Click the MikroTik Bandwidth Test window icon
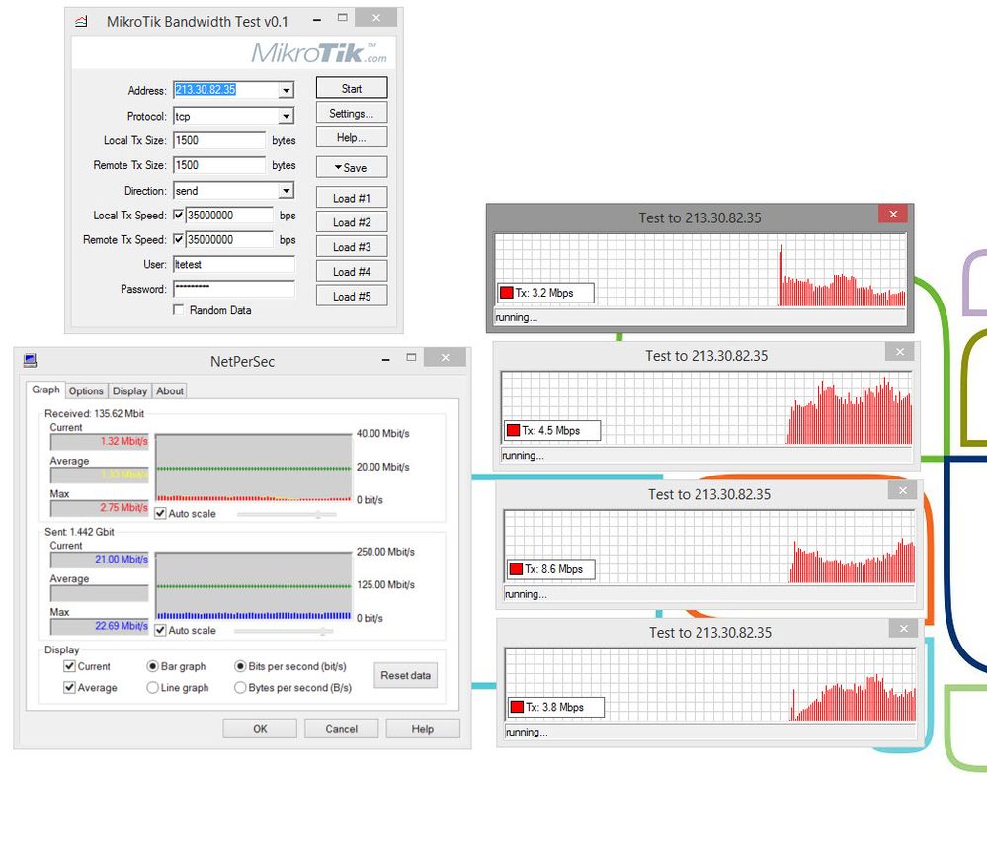 pyautogui.click(x=82, y=21)
